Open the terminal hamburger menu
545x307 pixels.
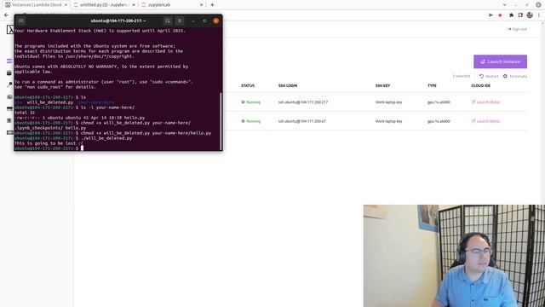(x=180, y=20)
